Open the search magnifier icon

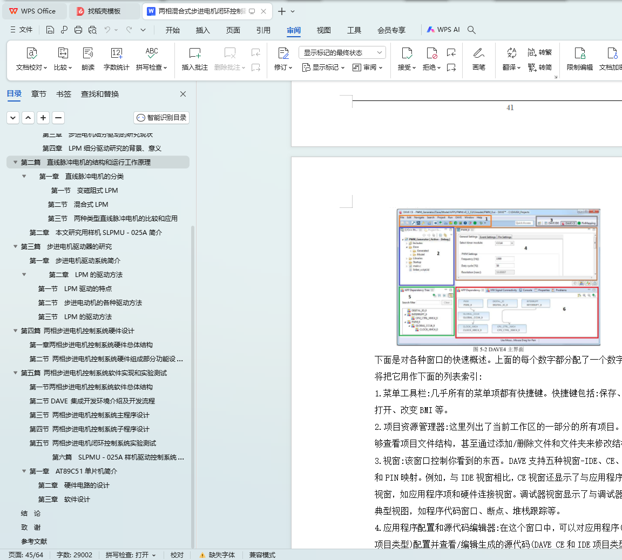point(471,30)
